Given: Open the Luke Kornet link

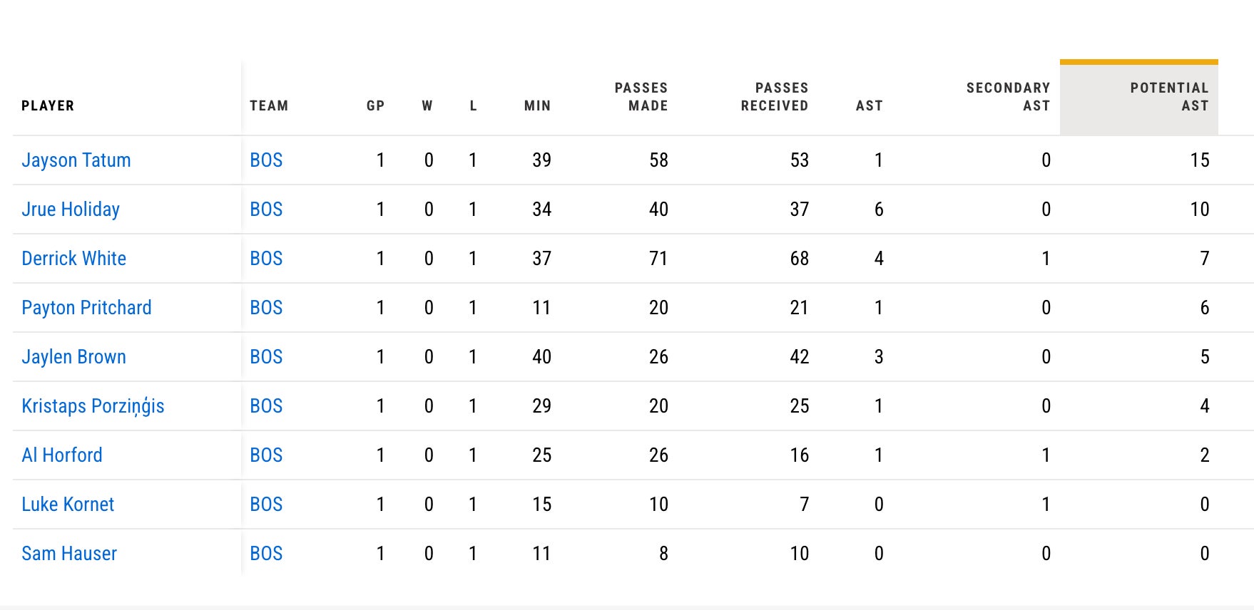Looking at the screenshot, I should click(68, 505).
